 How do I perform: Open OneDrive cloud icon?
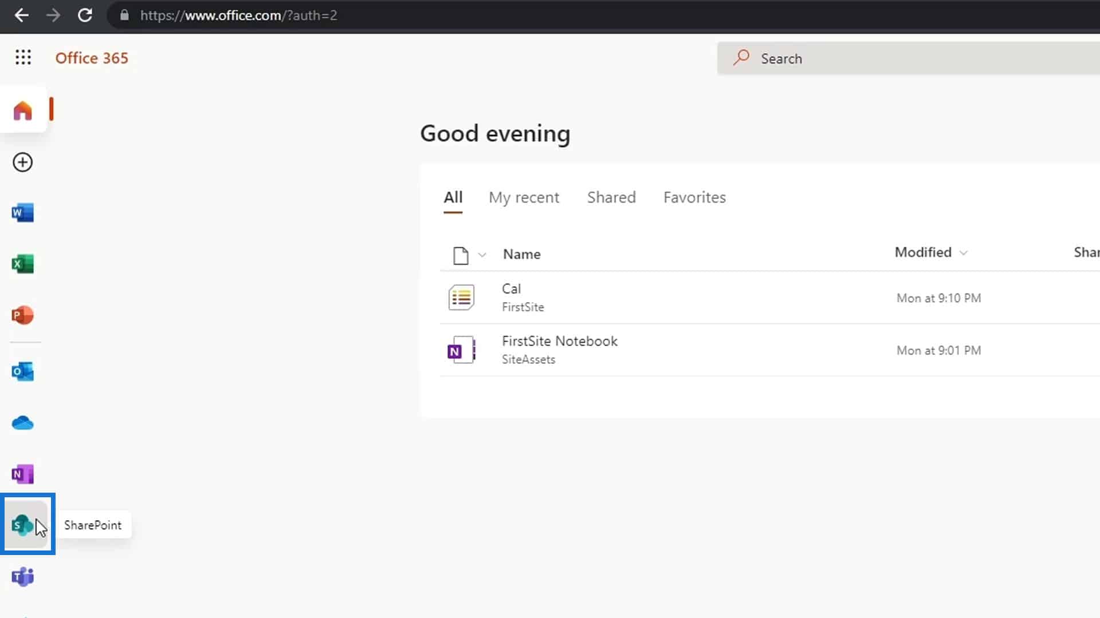23,423
